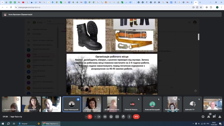
Task: Open Windows Start menu
Action: point(3,124)
